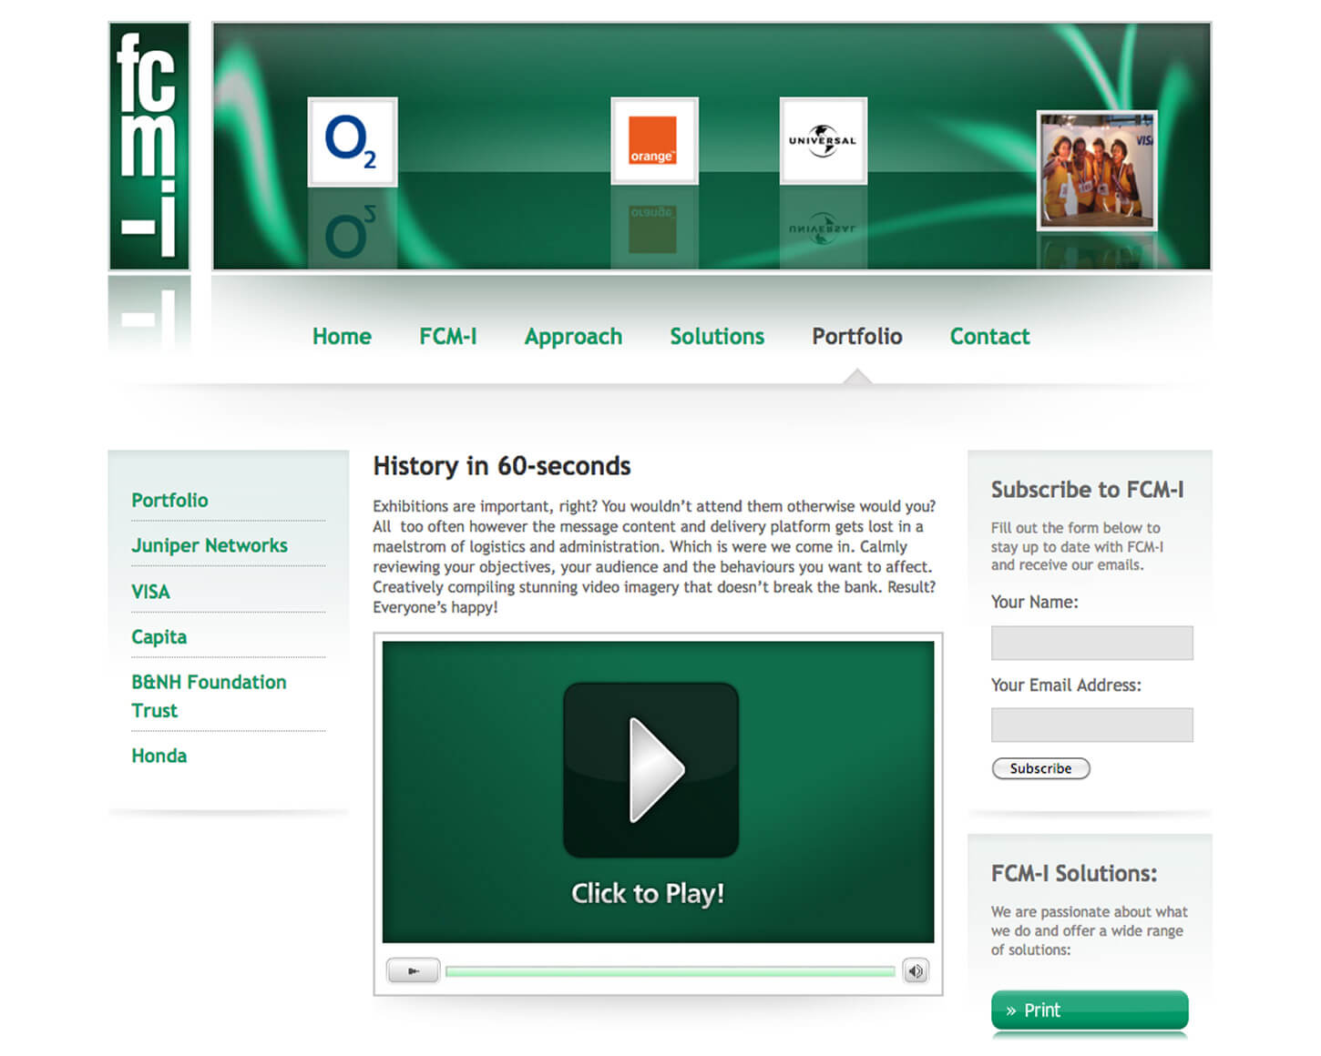Click the Subscribe button
Screen dimensions: 1321x1056
tap(1040, 768)
